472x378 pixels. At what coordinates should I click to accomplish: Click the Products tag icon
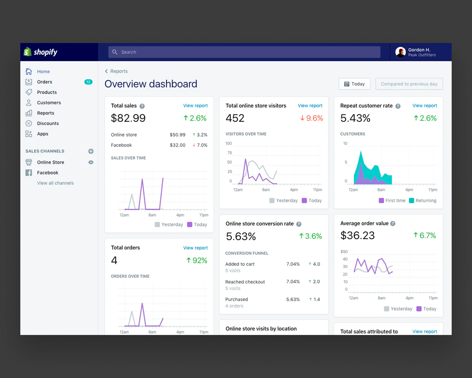click(29, 92)
